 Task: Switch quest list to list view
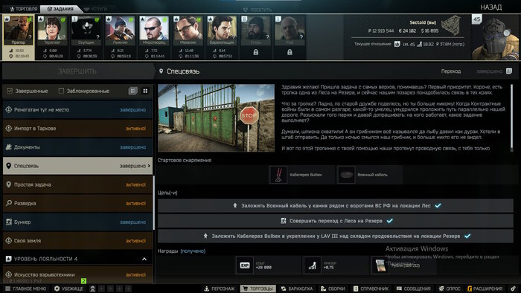[x=132, y=91]
